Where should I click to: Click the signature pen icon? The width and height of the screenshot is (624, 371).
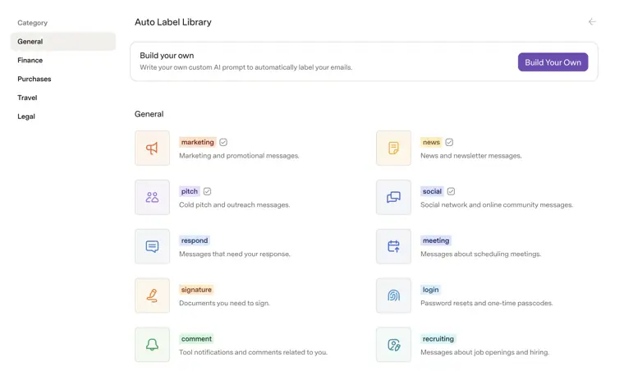(152, 295)
